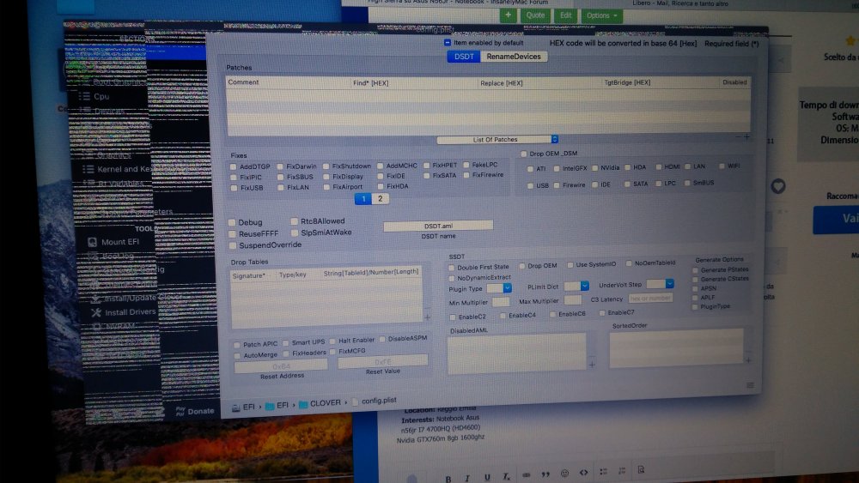The image size is (859, 483).
Task: Click the DSDT name input field
Action: [x=438, y=226]
